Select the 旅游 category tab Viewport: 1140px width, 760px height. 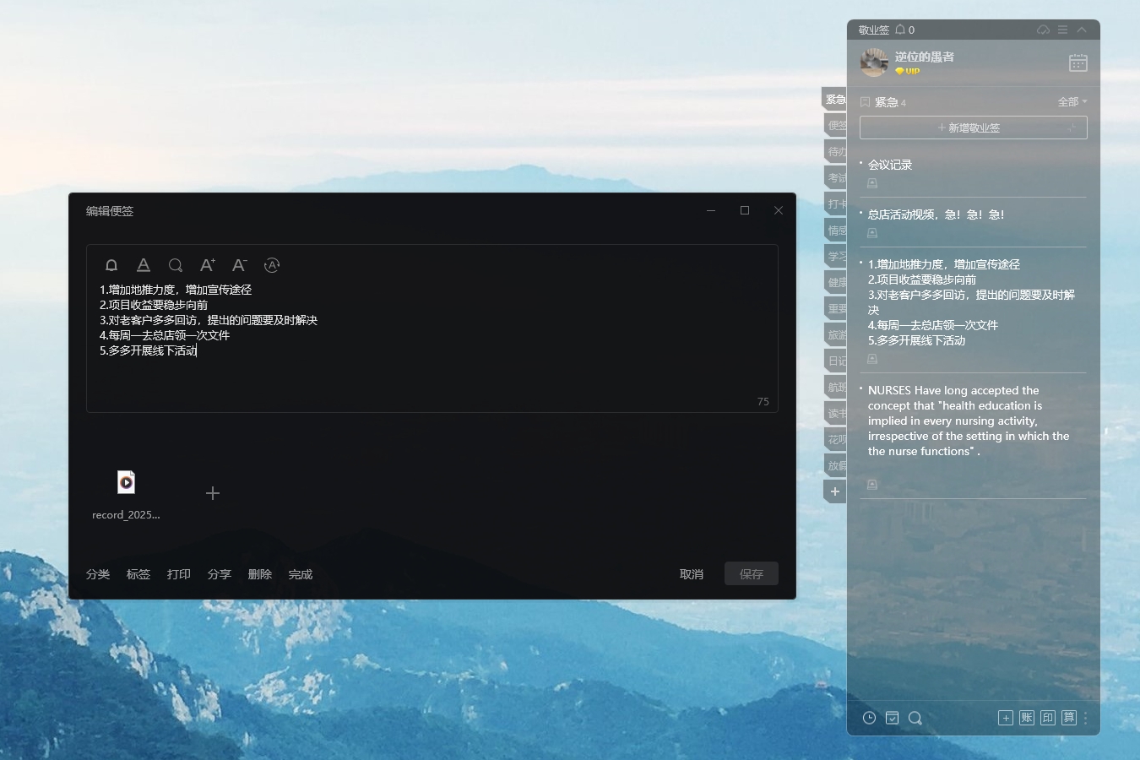point(836,335)
